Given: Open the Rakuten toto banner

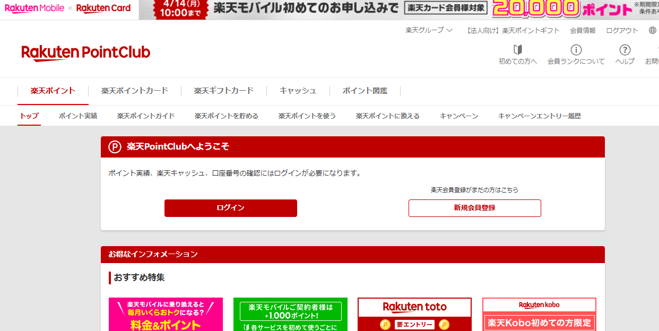Looking at the screenshot, I should [x=415, y=314].
